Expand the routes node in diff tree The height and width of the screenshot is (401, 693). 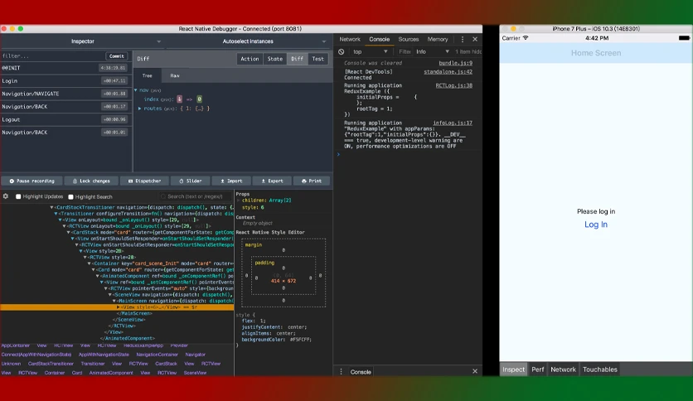click(139, 109)
